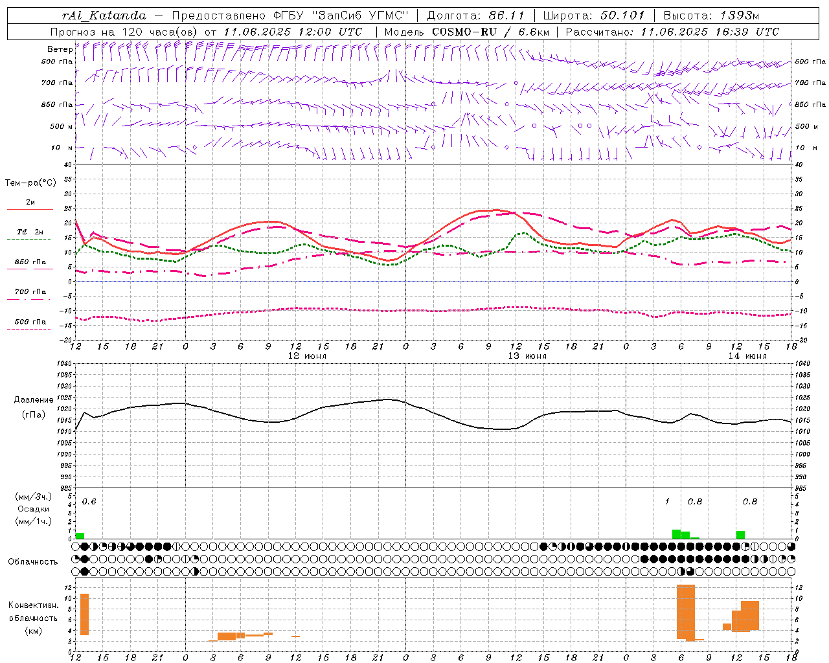The image size is (829, 663).
Task: Click Прогноз на 120 часа(ов) forecast text
Action: pos(125,32)
